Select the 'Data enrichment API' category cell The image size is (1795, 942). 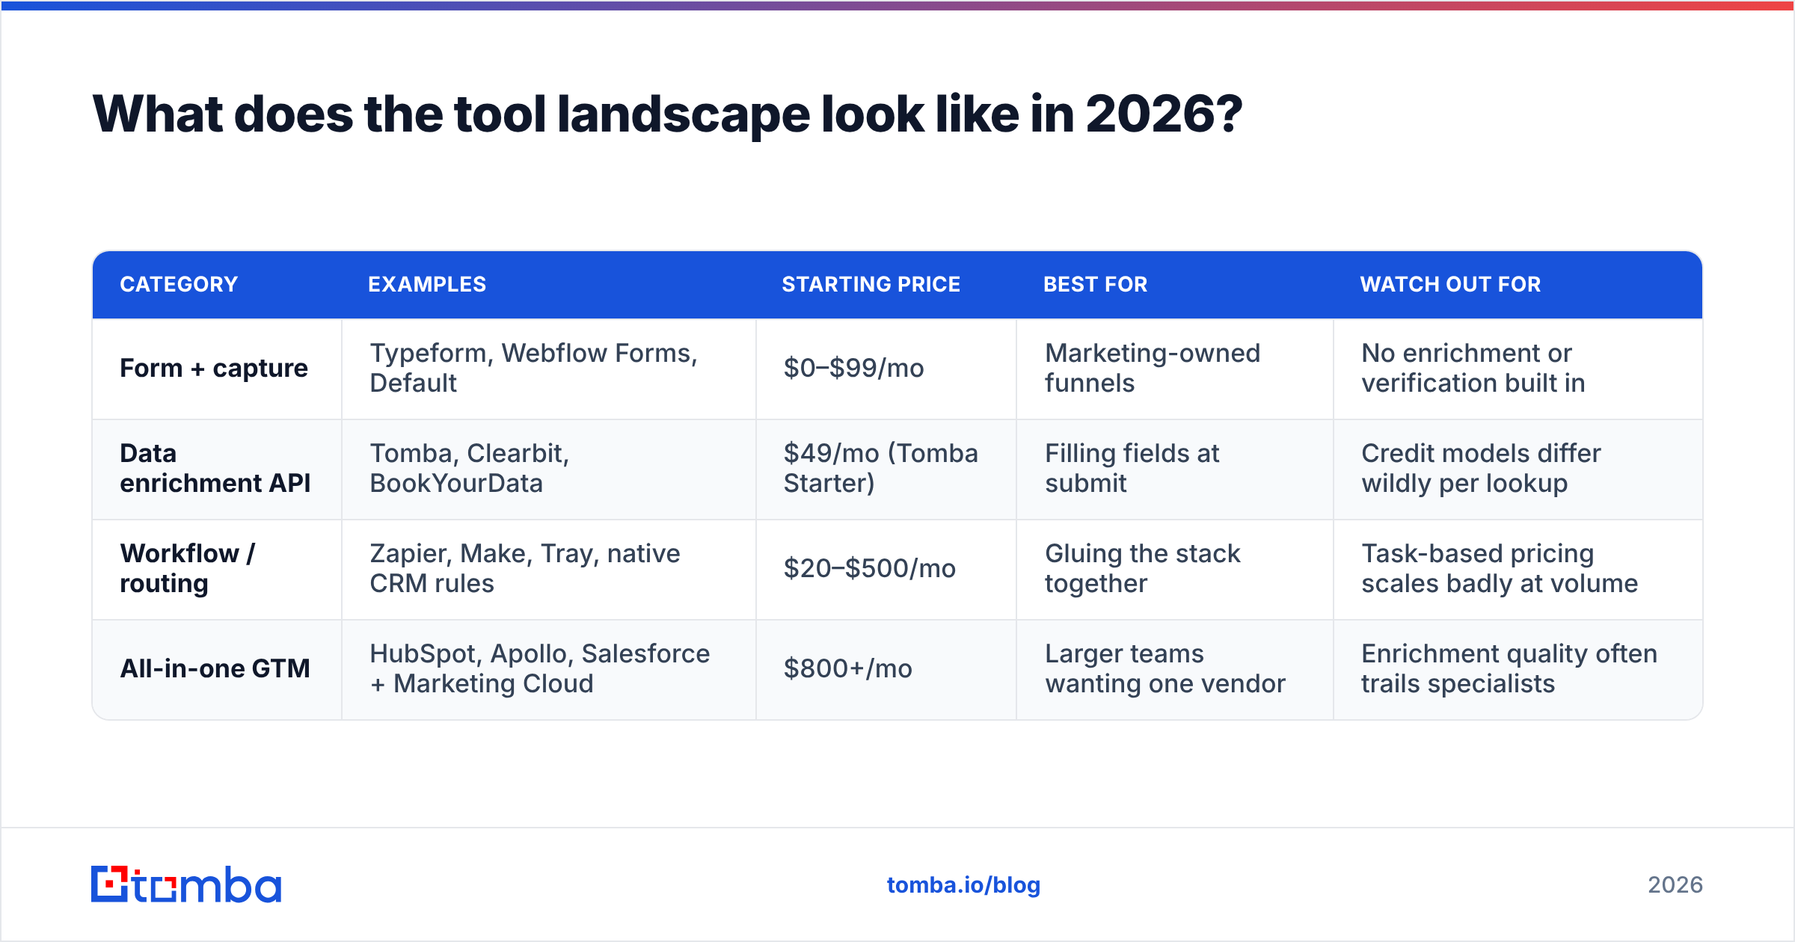pos(217,469)
